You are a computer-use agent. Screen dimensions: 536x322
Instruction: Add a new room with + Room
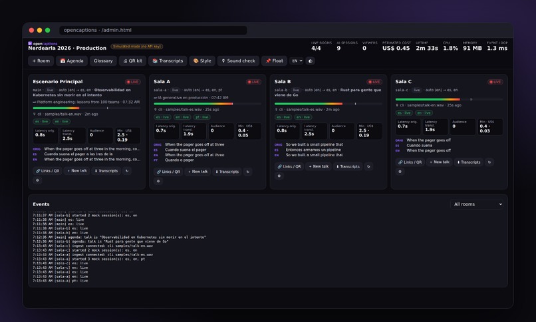pos(41,61)
